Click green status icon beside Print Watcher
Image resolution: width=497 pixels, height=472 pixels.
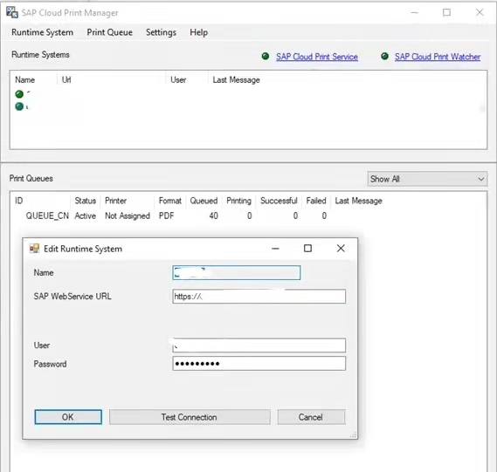(x=384, y=57)
